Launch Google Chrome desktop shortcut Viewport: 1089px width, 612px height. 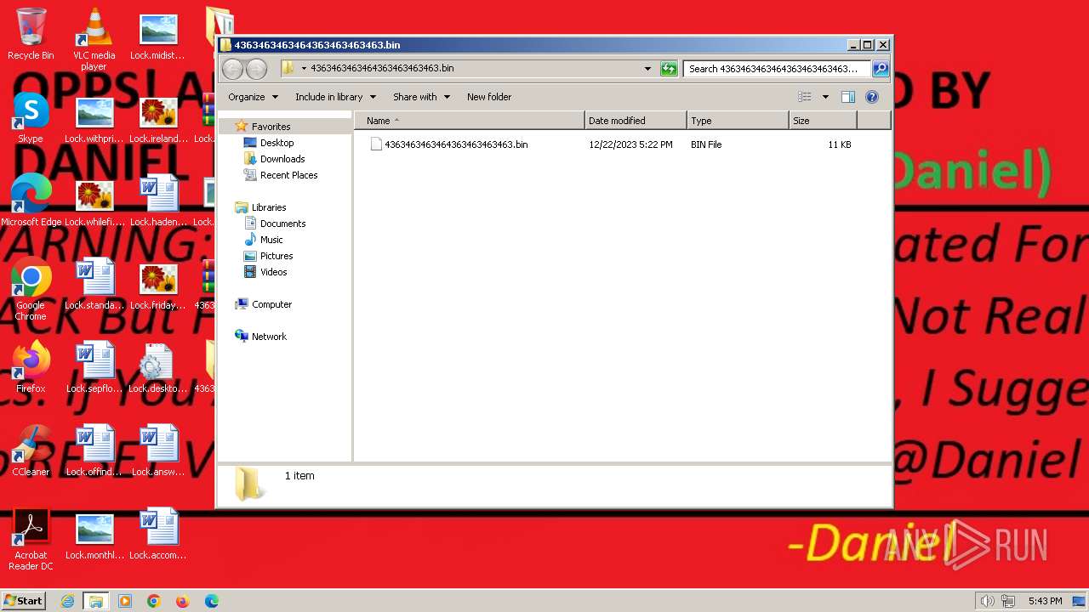pos(31,289)
